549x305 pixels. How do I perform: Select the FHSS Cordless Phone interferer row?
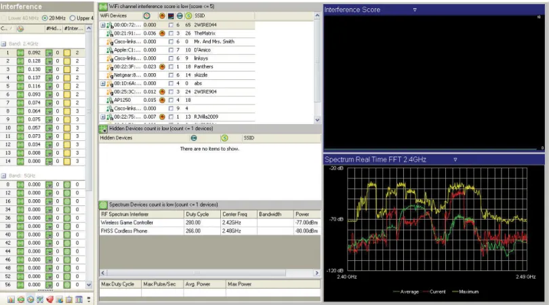[x=209, y=231]
